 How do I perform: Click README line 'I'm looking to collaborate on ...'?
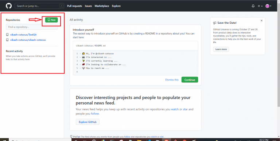(104, 64)
